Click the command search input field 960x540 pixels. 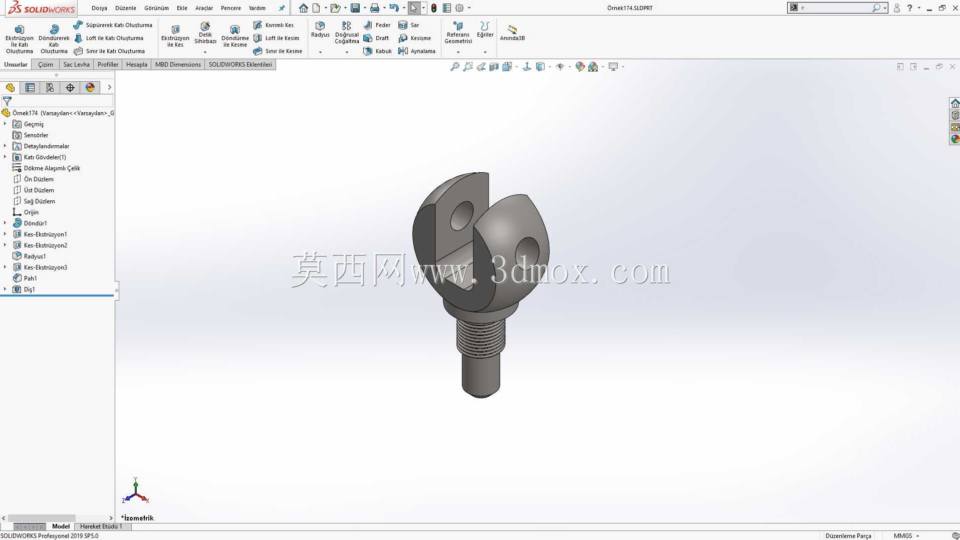tap(835, 8)
